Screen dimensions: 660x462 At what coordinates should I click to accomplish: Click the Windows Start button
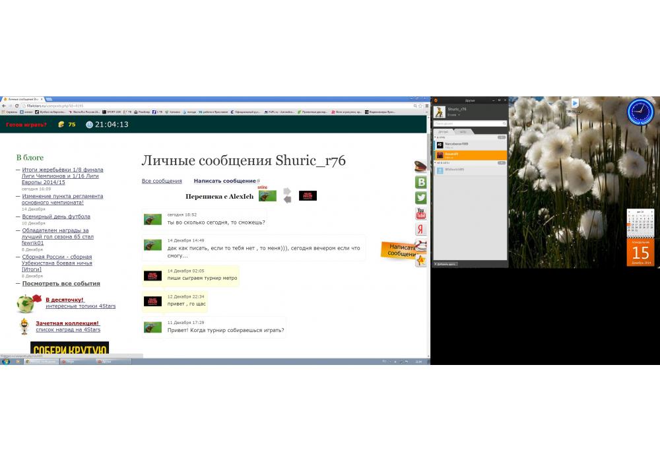[6, 362]
